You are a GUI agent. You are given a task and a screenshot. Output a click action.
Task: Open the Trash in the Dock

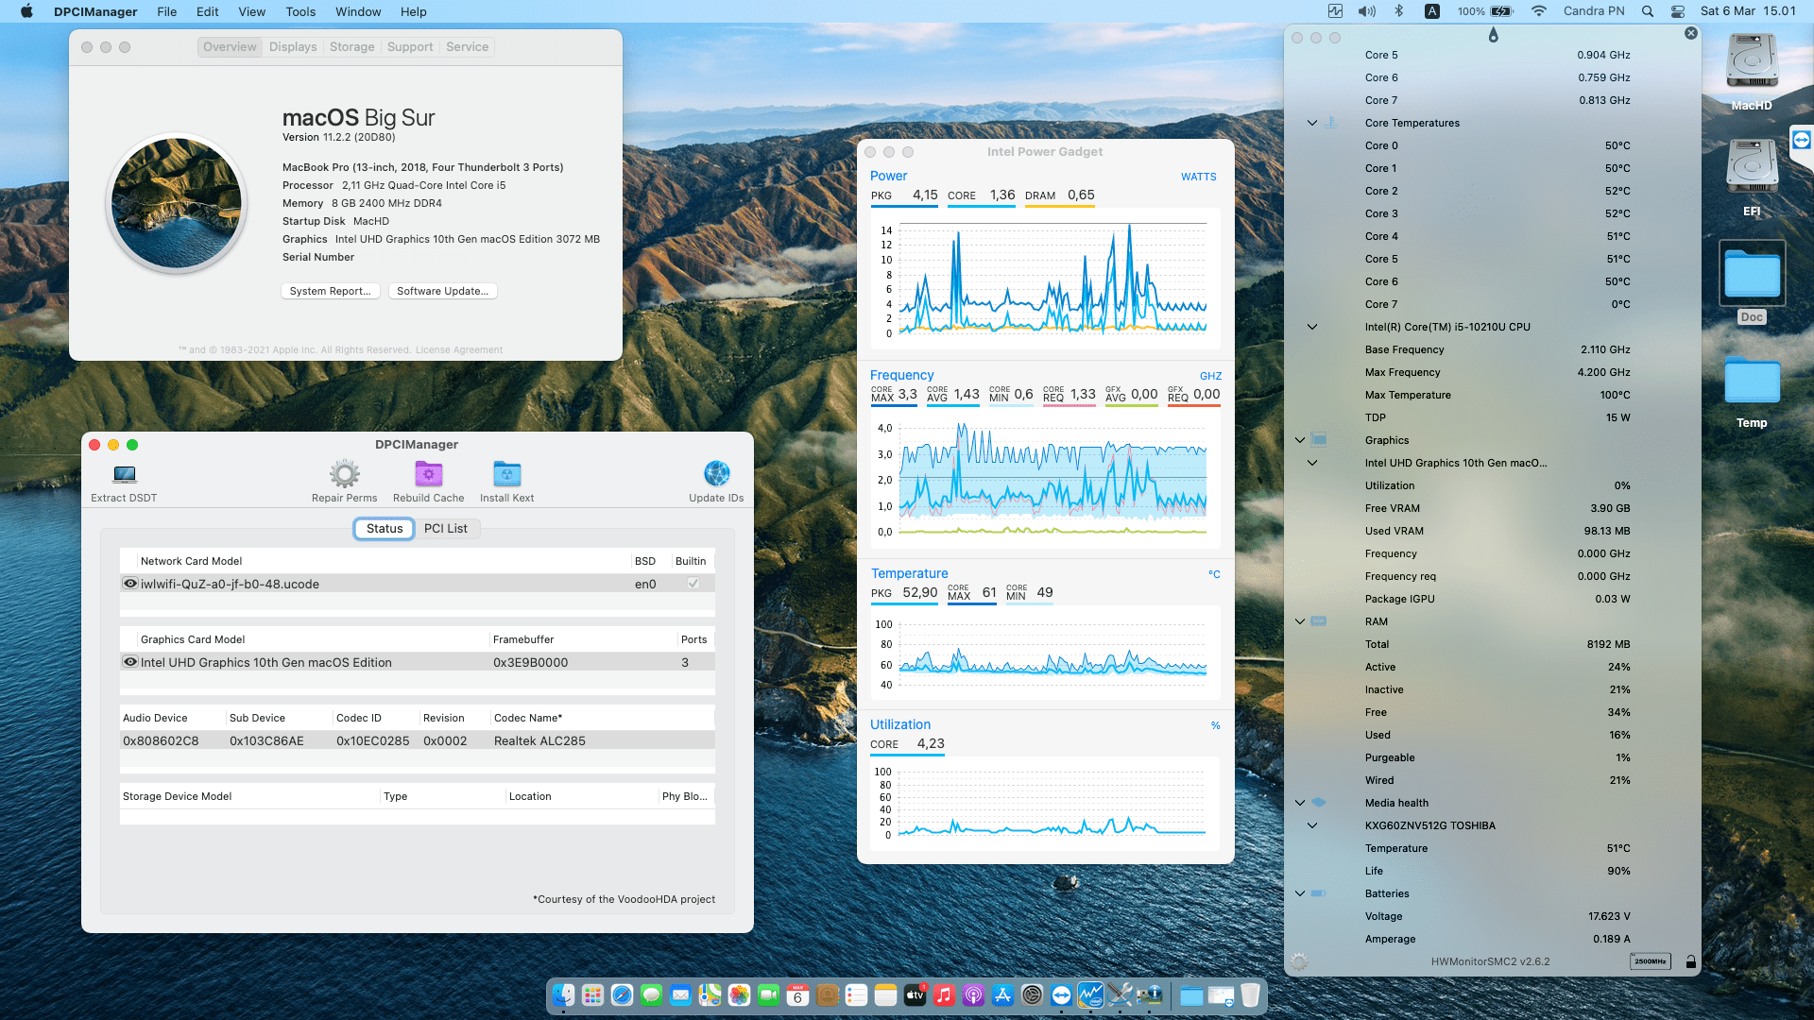point(1250,995)
